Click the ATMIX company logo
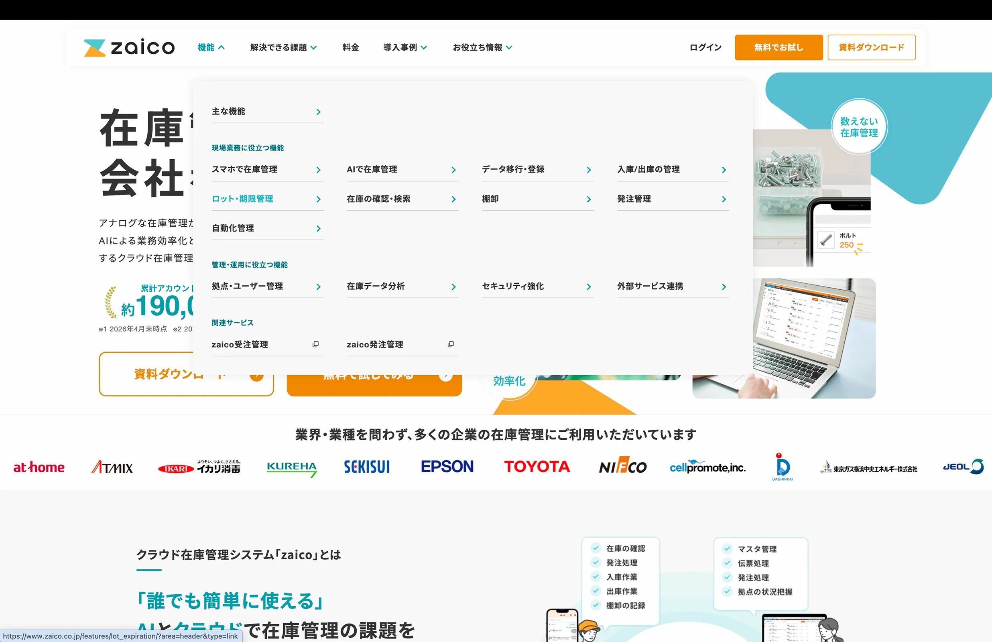Viewport: 992px width, 642px height. (112, 467)
